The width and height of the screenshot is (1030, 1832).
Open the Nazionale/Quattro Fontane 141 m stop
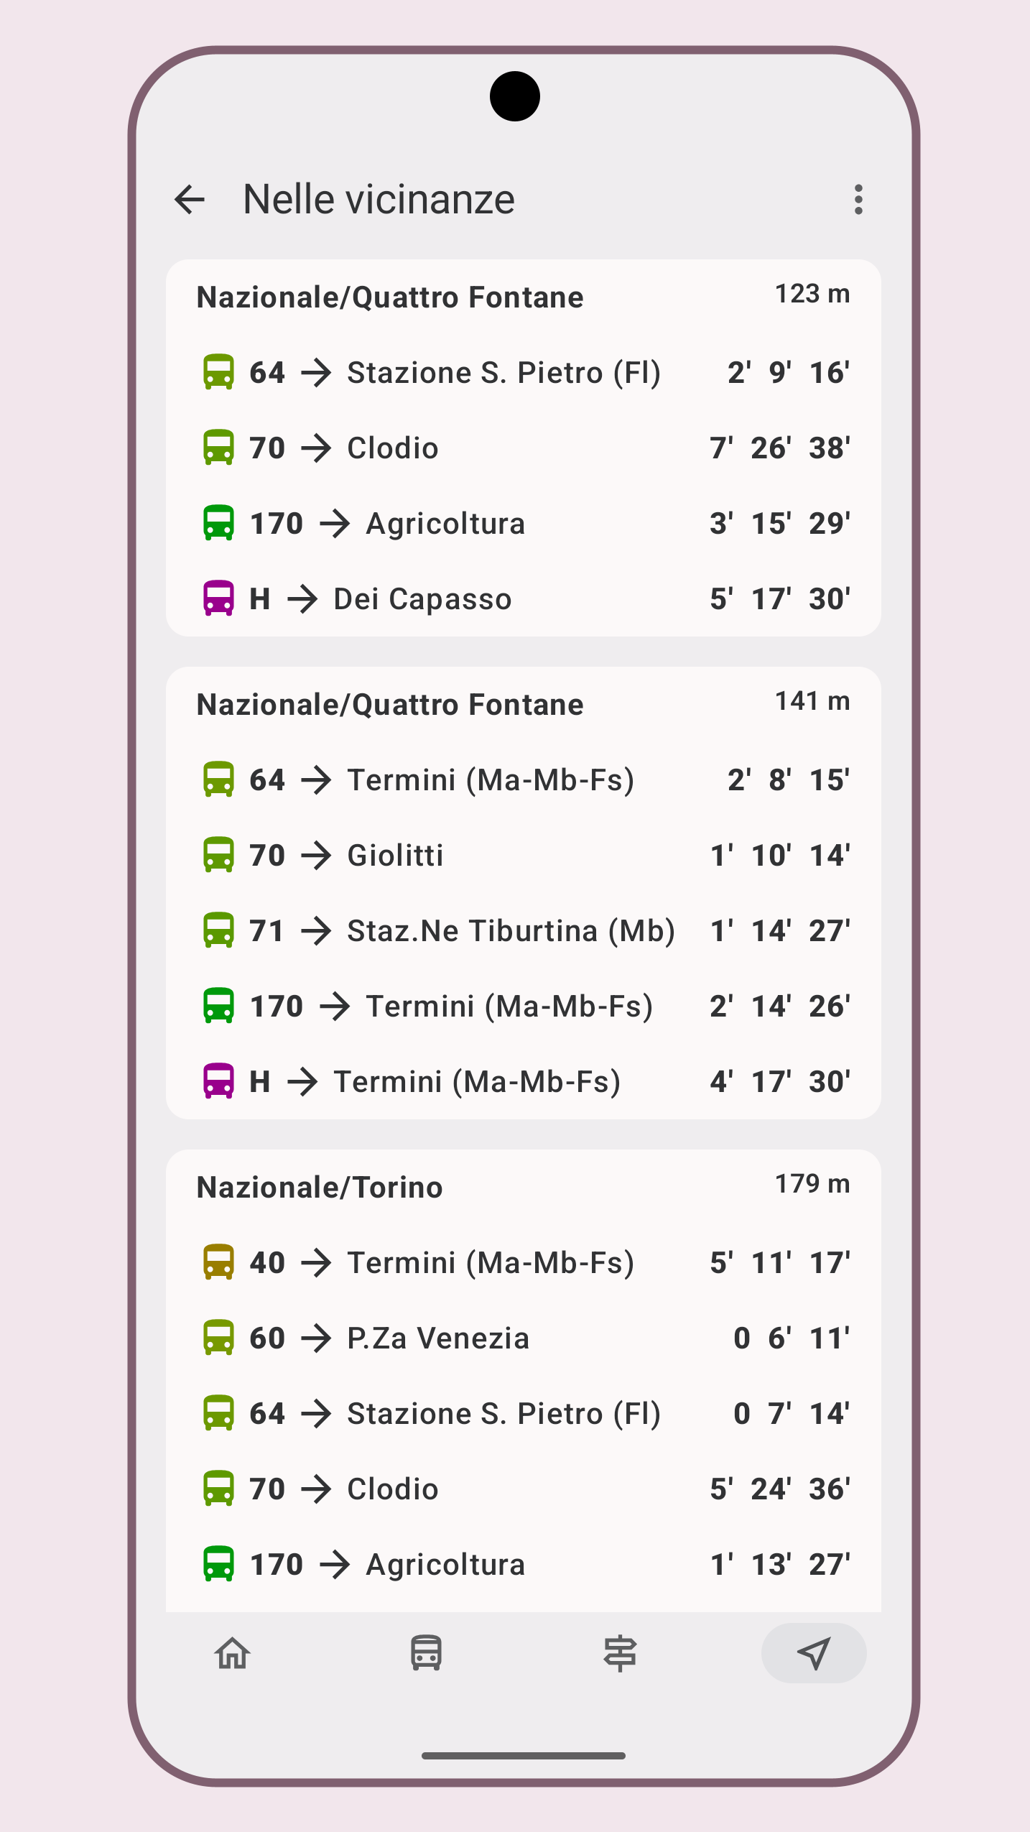(x=390, y=705)
